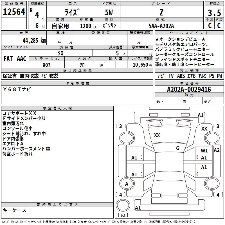Click the G mark on the windshield
This screenshot has width=225, height=225.
tap(177, 148)
